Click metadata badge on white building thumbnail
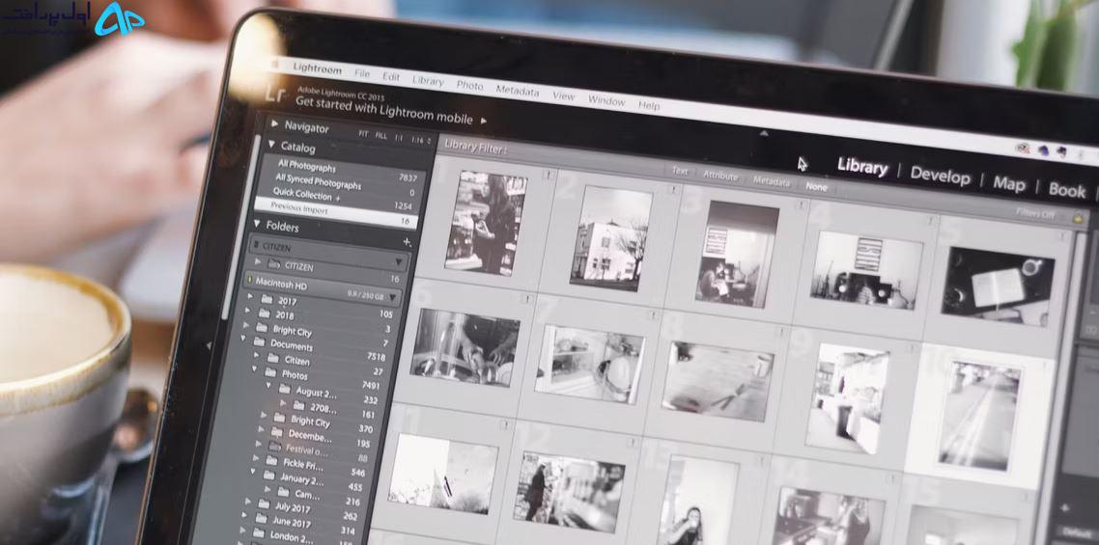The width and height of the screenshot is (1099, 545). [x=672, y=189]
